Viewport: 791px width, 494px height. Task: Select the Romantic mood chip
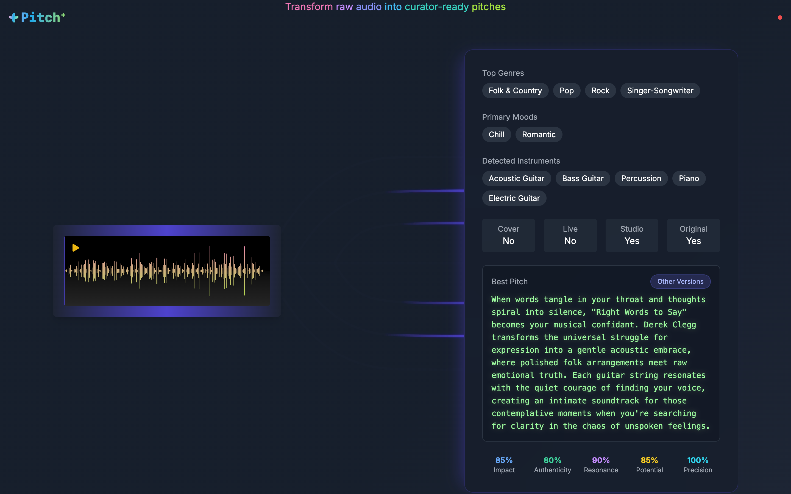tap(539, 134)
